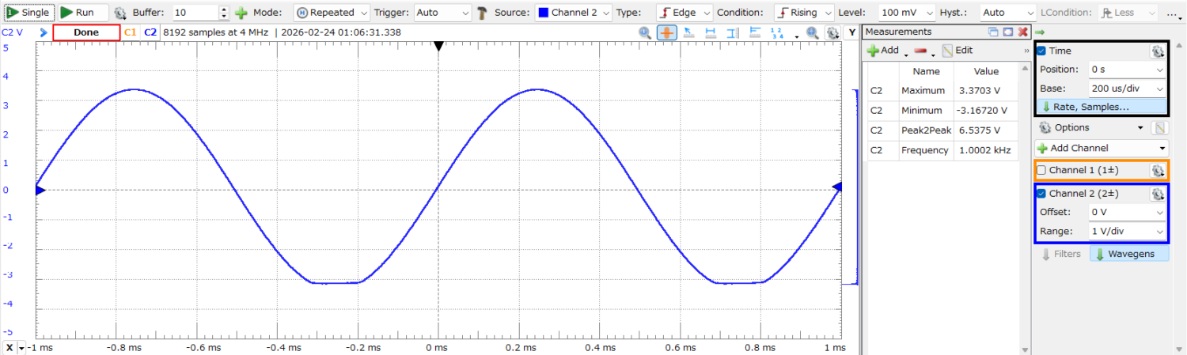Enable the Channel 1 checkbox
1187x355 pixels.
click(x=1041, y=170)
